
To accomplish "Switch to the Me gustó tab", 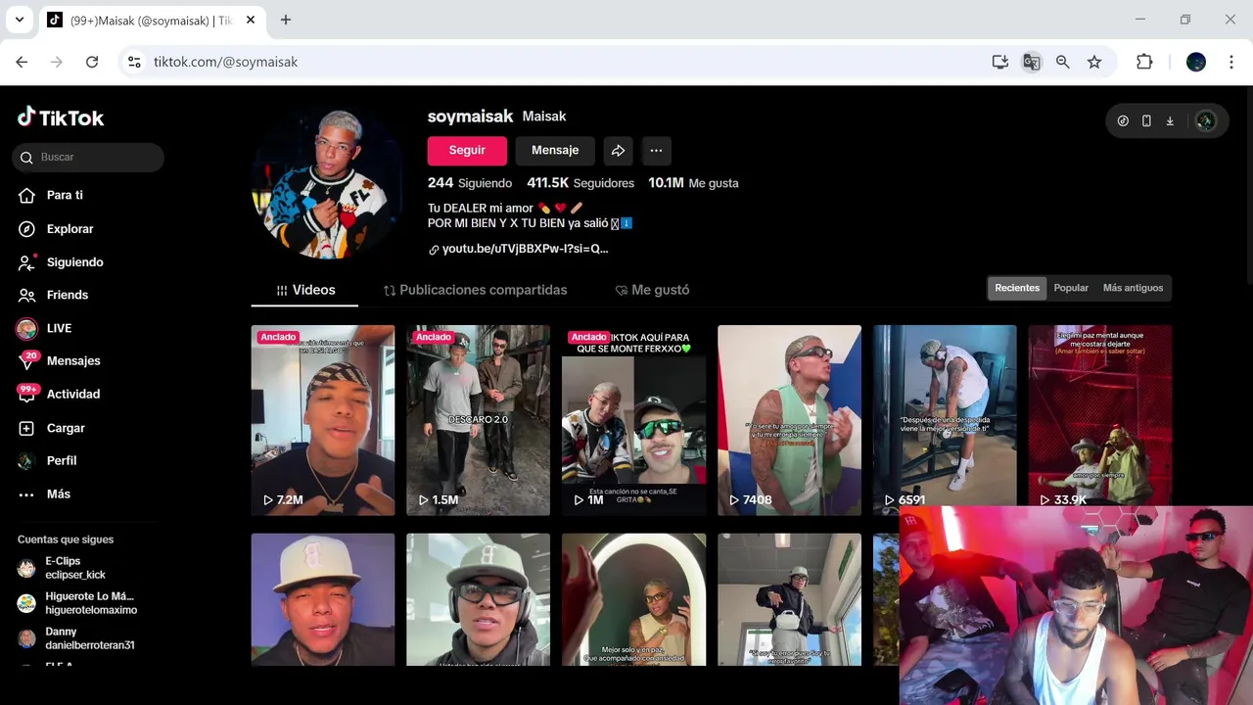I will 652,290.
